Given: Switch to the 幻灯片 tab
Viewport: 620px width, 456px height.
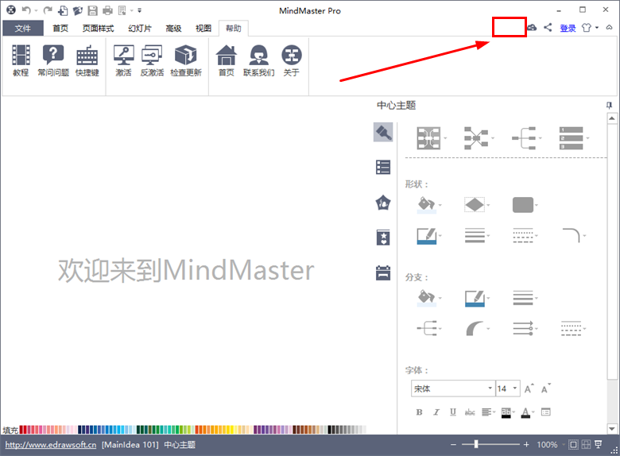Looking at the screenshot, I should coord(140,28).
